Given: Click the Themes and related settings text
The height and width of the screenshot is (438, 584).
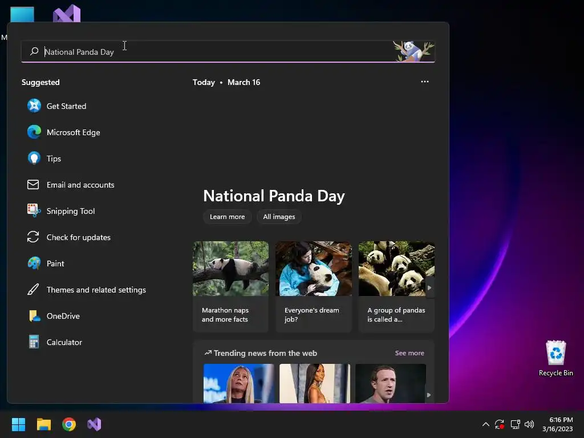Looking at the screenshot, I should click(x=96, y=290).
